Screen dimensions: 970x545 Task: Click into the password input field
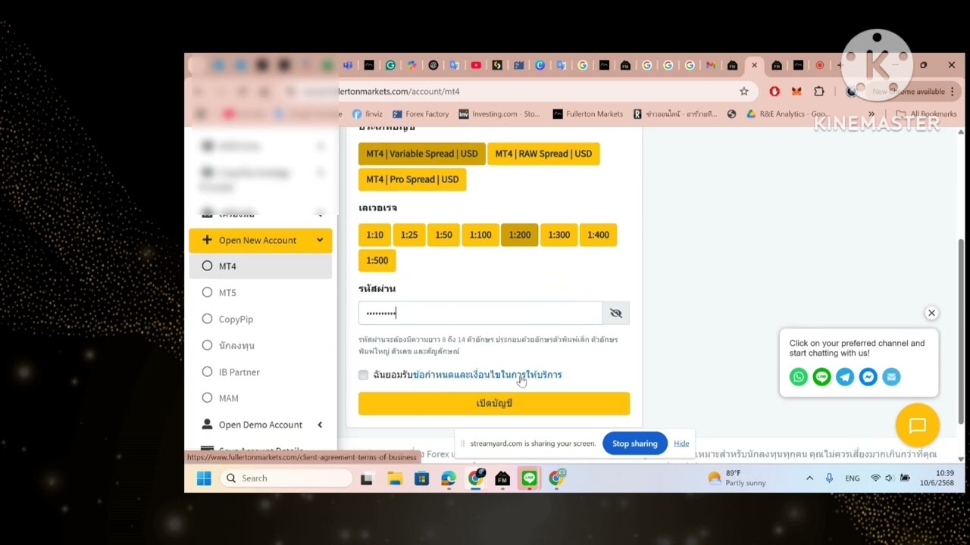[480, 313]
